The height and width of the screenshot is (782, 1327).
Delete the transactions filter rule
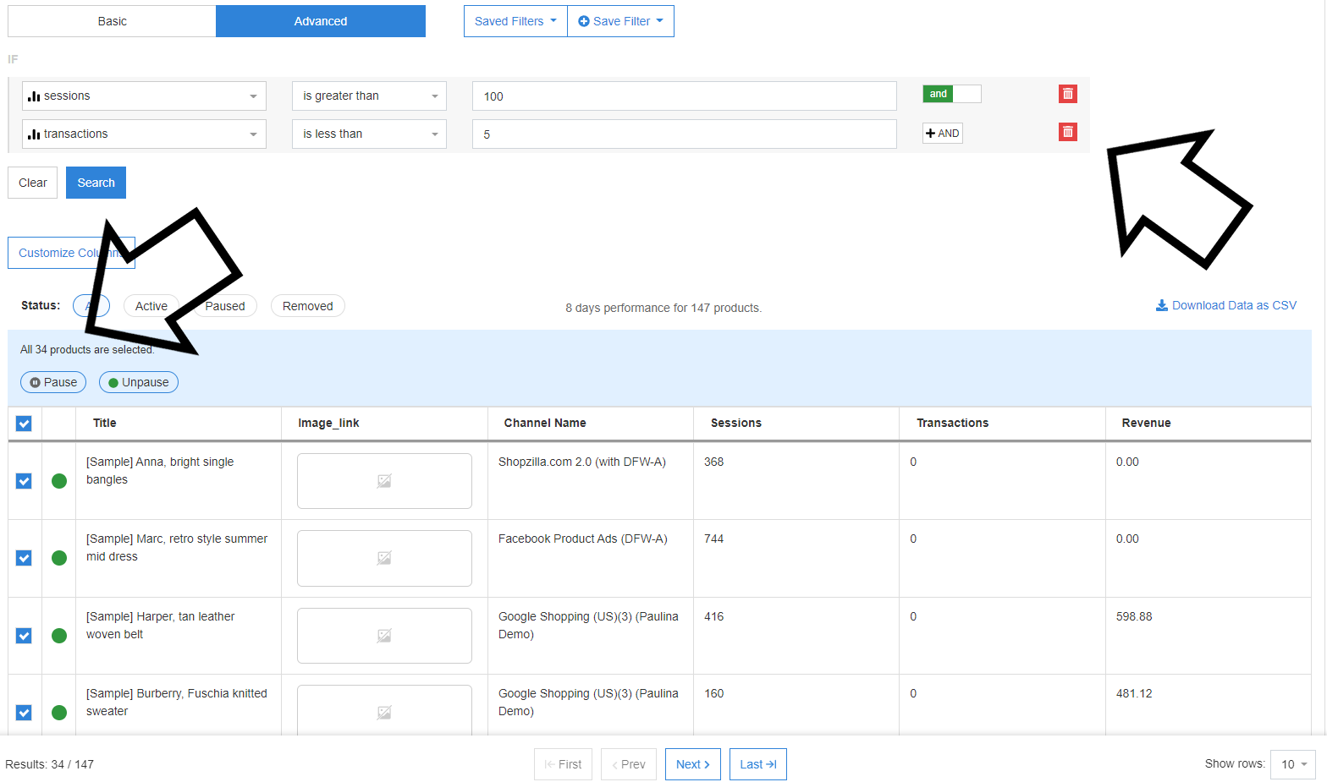(x=1067, y=132)
